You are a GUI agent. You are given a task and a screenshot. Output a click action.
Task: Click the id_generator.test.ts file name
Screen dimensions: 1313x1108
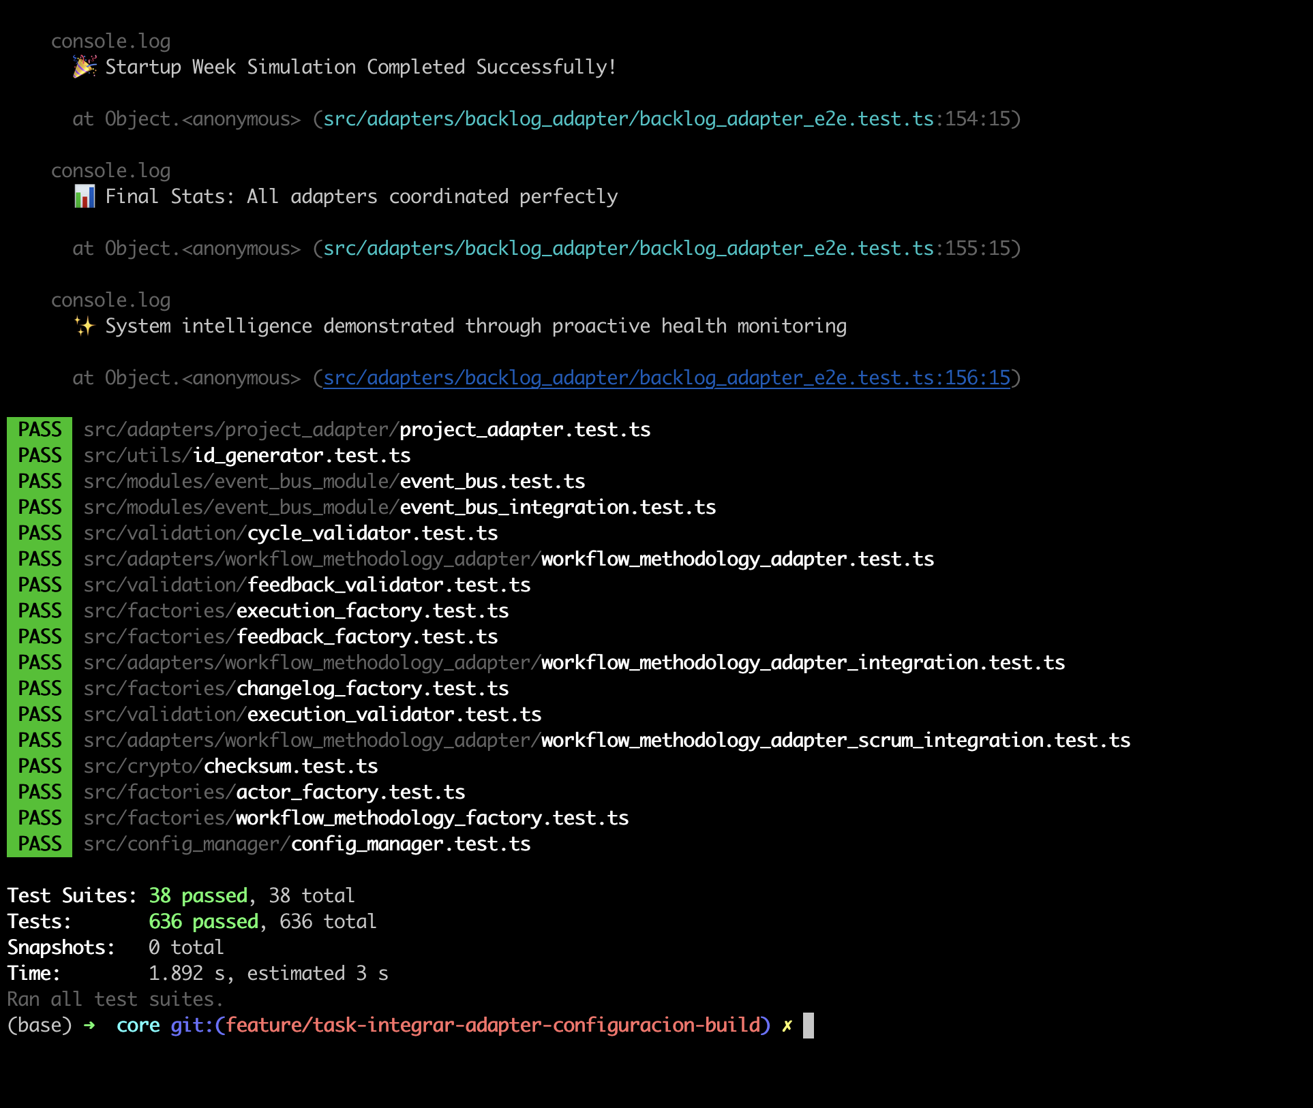(301, 455)
